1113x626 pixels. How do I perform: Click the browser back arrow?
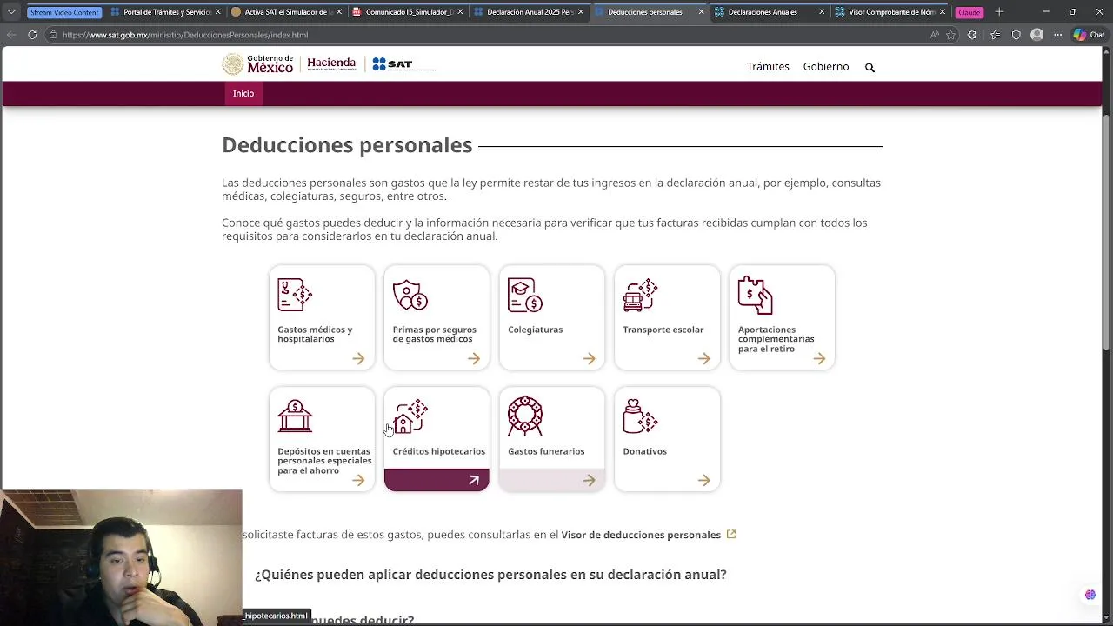[11, 35]
